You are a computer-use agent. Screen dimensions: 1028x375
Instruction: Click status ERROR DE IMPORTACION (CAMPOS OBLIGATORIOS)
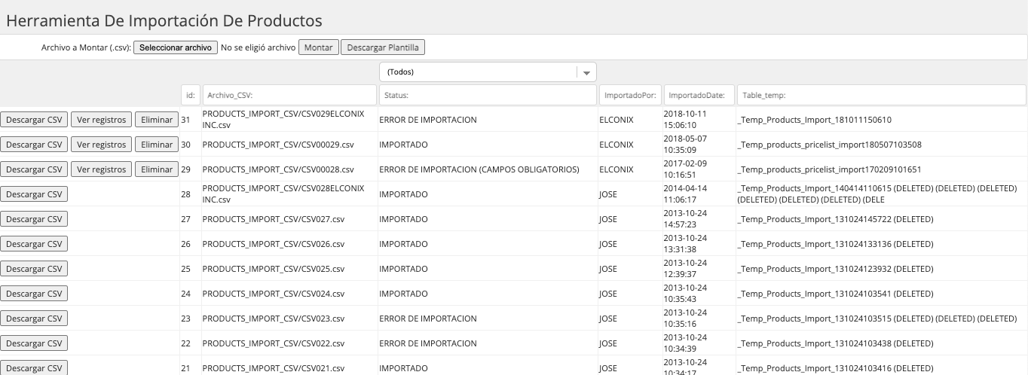pos(479,169)
